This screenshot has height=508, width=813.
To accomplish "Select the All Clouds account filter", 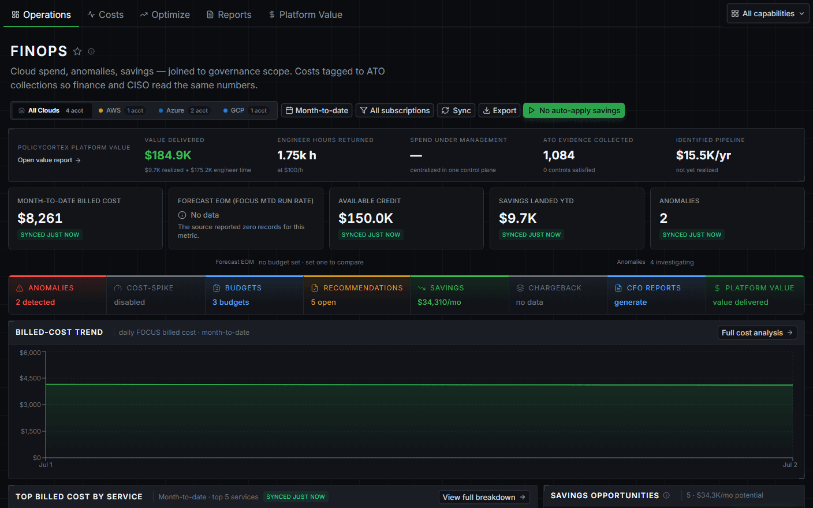I will click(51, 110).
